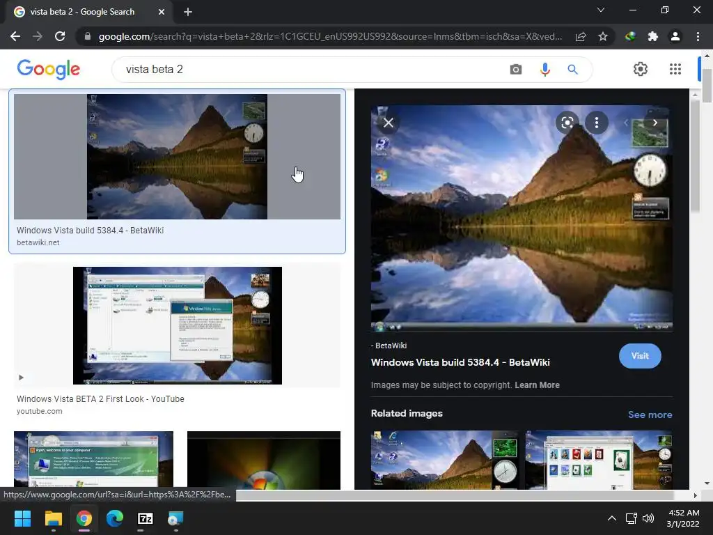Open clock showing 4:52 AM

684,518
